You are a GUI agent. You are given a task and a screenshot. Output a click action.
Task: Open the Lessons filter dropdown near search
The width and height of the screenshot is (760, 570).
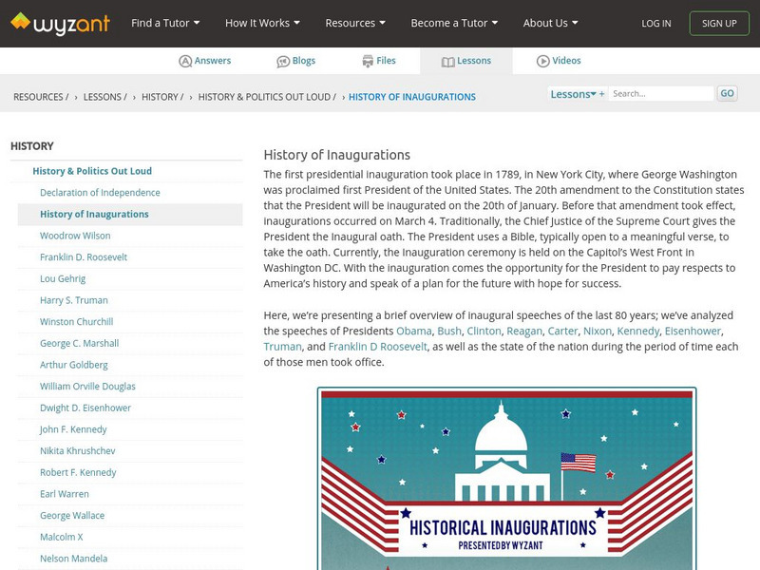coord(572,92)
